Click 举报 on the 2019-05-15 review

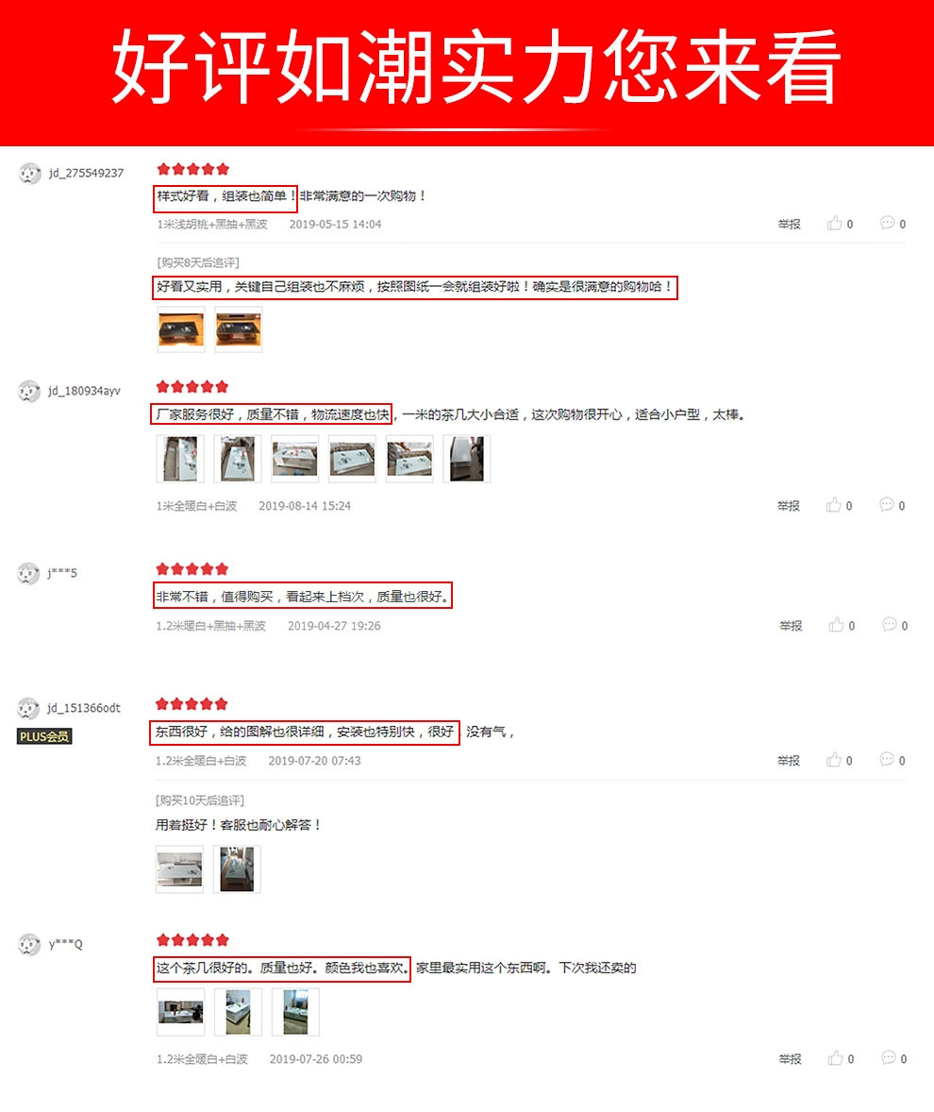790,224
